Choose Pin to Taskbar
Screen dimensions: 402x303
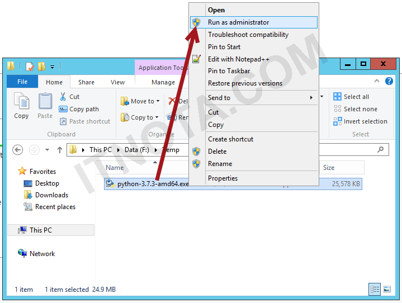[254, 71]
